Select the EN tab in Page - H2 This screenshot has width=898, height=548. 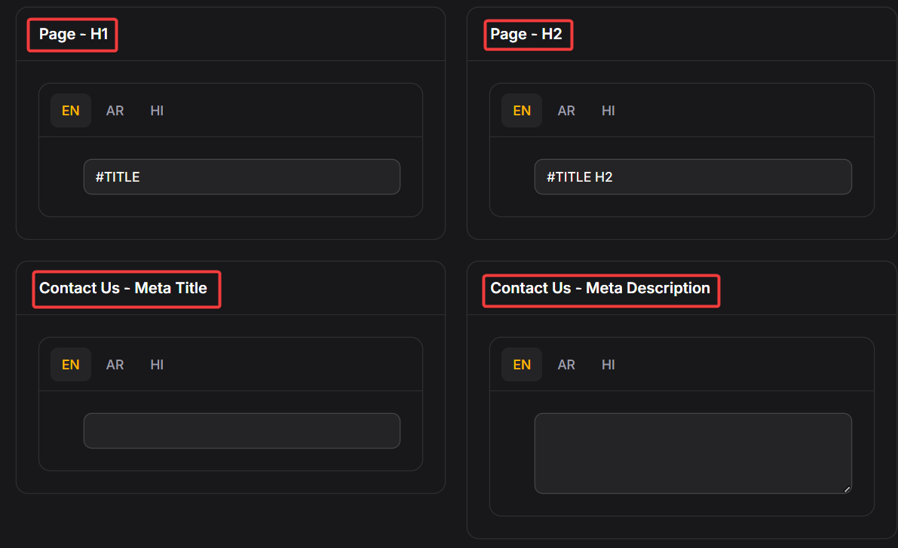(x=522, y=111)
